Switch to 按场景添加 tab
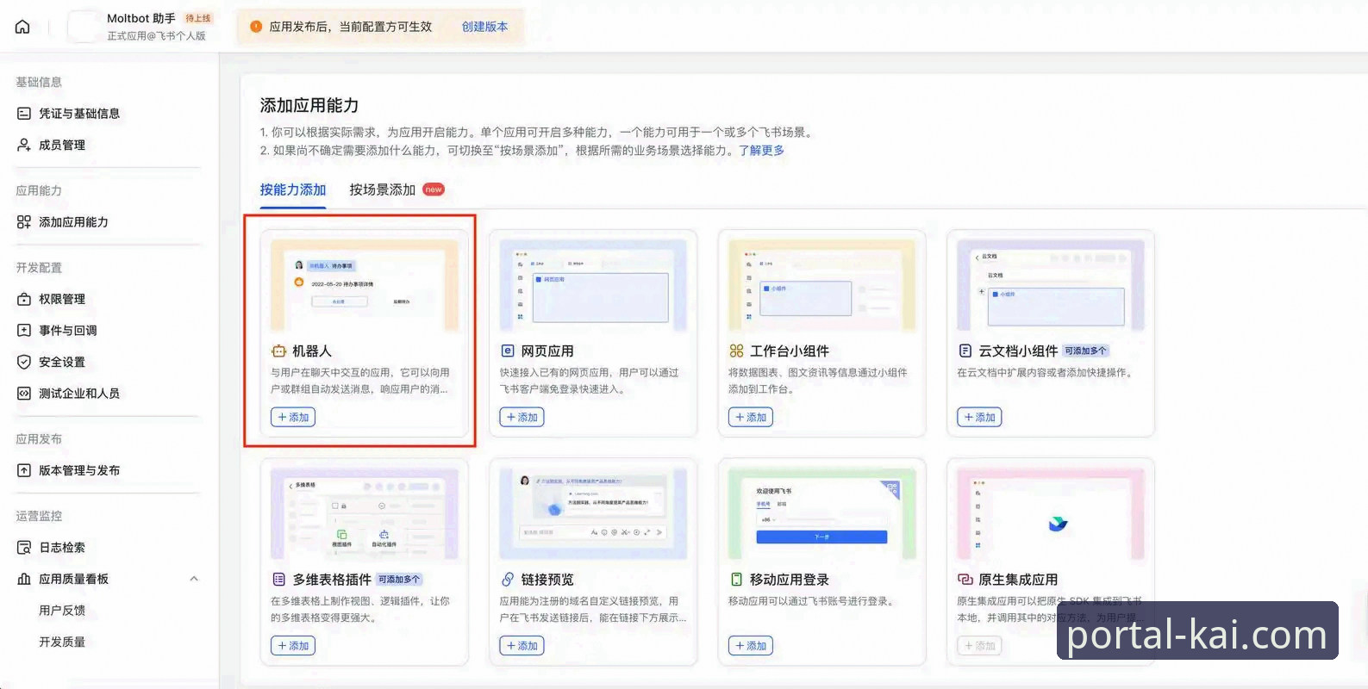 click(382, 189)
